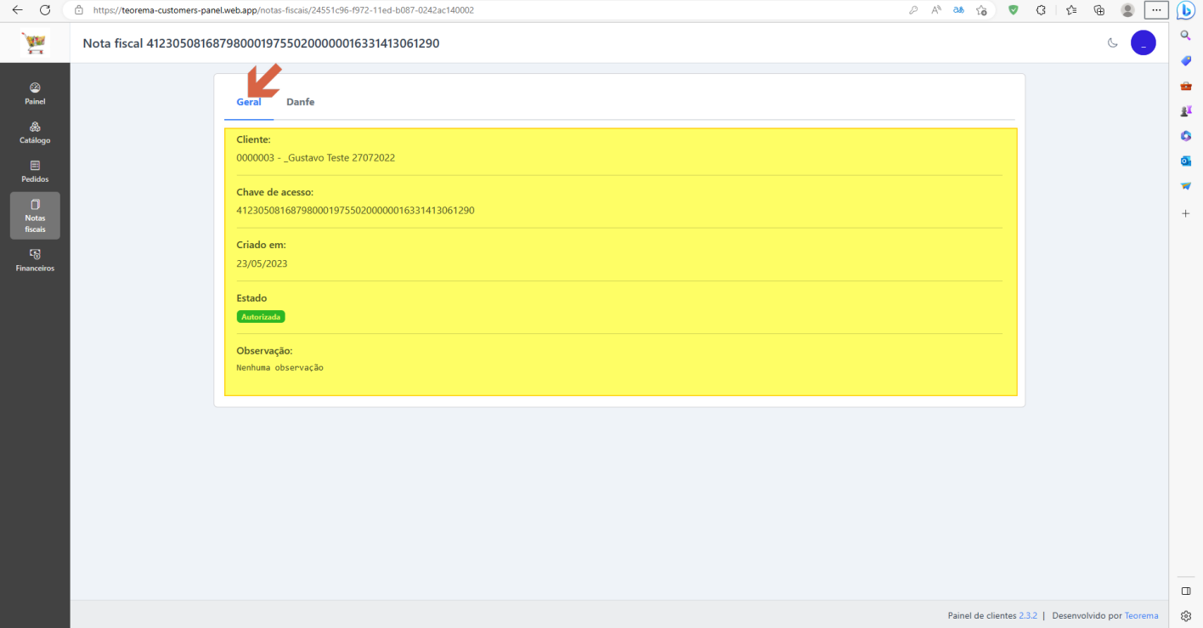Open the browser profile icon
This screenshot has width=1203, height=628.
pyautogui.click(x=1127, y=10)
